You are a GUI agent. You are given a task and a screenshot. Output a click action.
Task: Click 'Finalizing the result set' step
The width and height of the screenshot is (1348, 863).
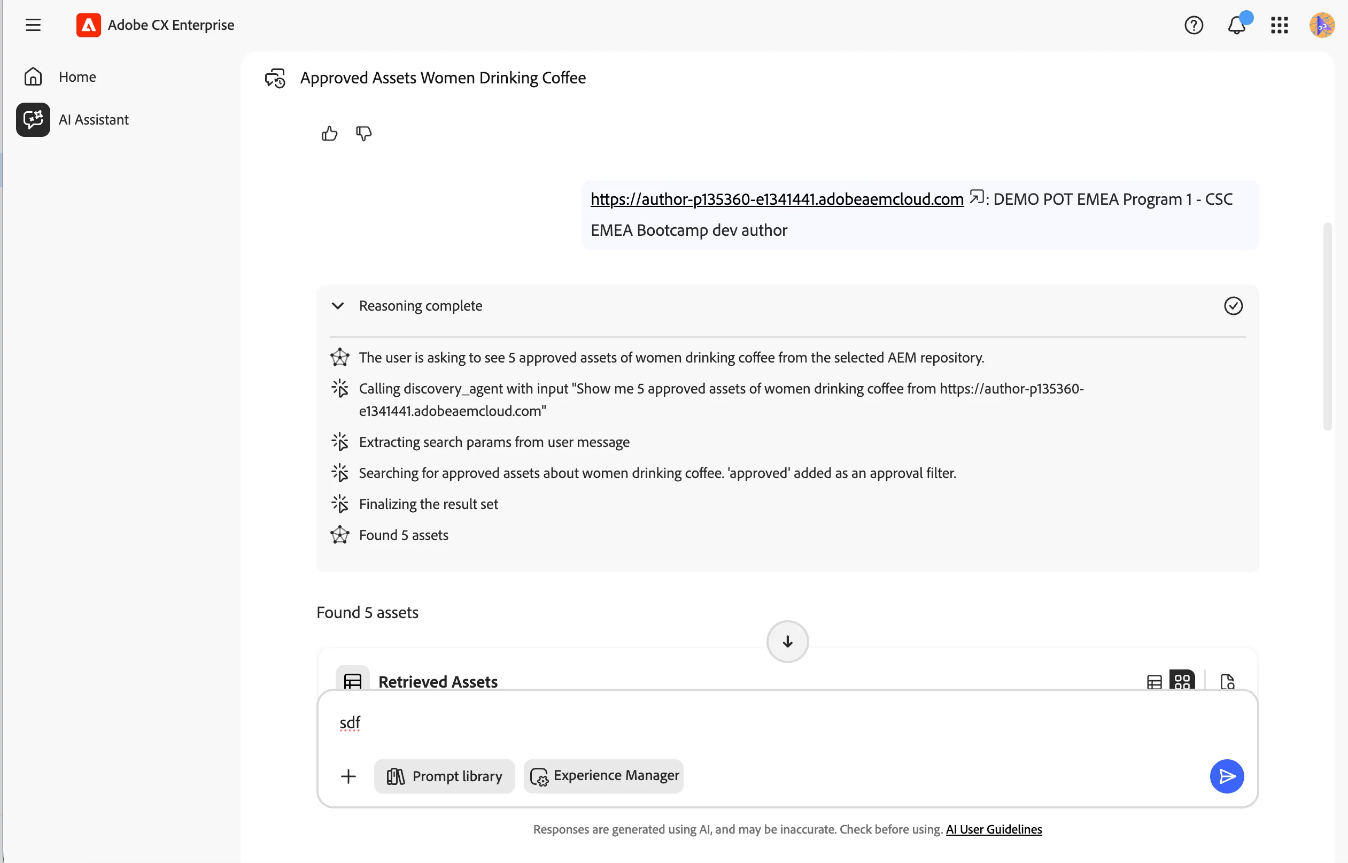coord(428,504)
